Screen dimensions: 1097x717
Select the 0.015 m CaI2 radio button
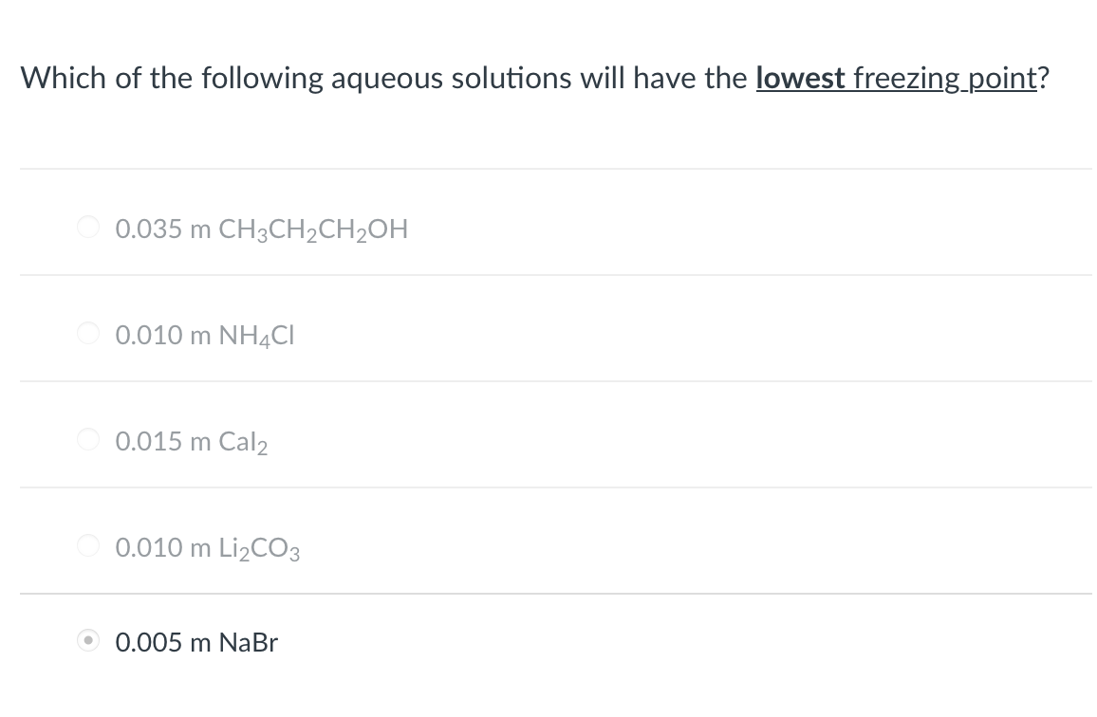coord(87,440)
